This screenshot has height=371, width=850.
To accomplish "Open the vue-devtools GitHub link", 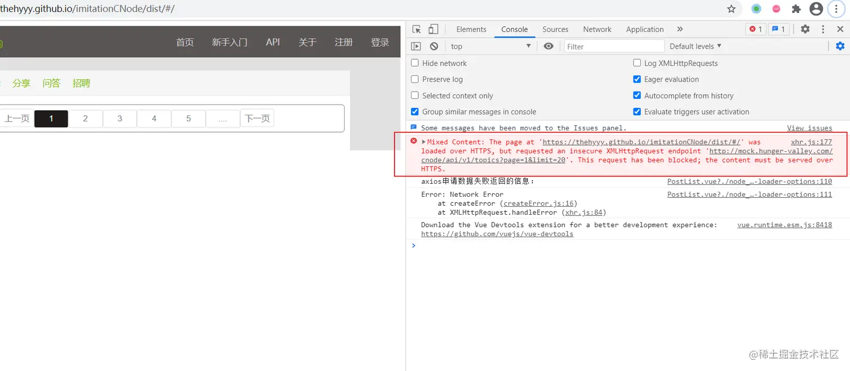I will (x=497, y=234).
